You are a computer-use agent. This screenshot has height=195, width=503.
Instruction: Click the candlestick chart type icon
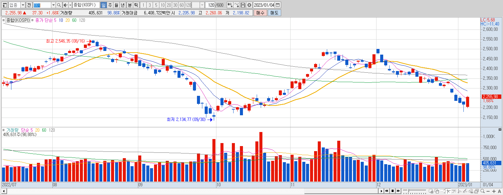(230, 5)
